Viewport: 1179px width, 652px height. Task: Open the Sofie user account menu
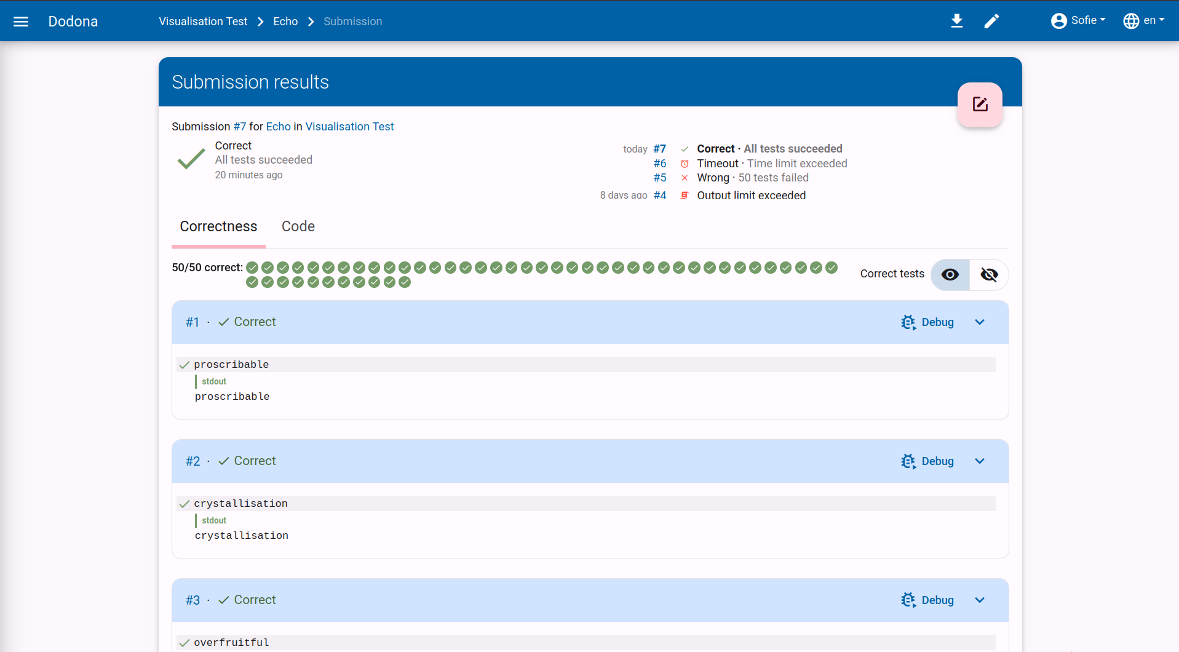coord(1078,21)
